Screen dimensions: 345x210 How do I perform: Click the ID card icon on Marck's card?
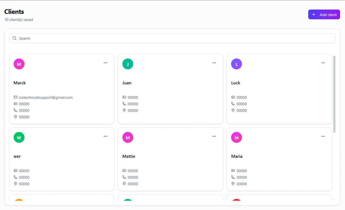point(16,104)
